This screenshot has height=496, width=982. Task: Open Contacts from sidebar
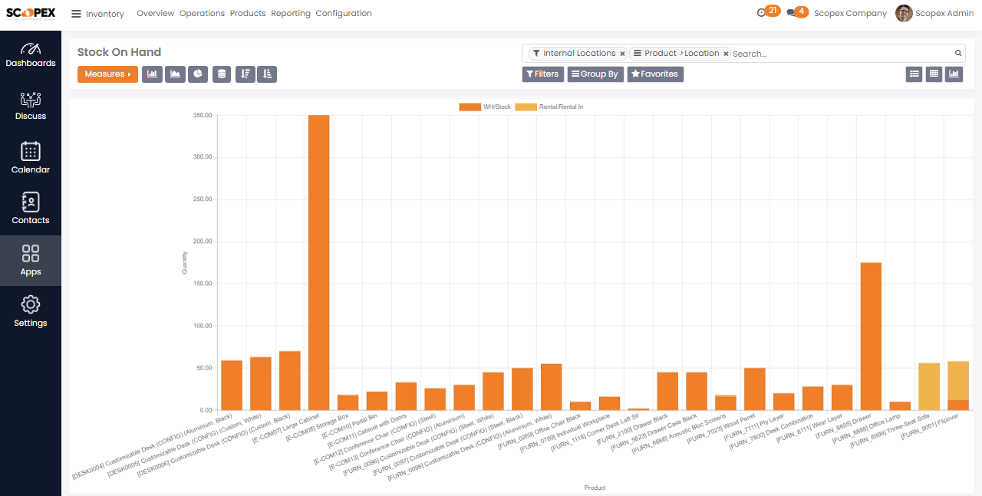[x=31, y=209]
